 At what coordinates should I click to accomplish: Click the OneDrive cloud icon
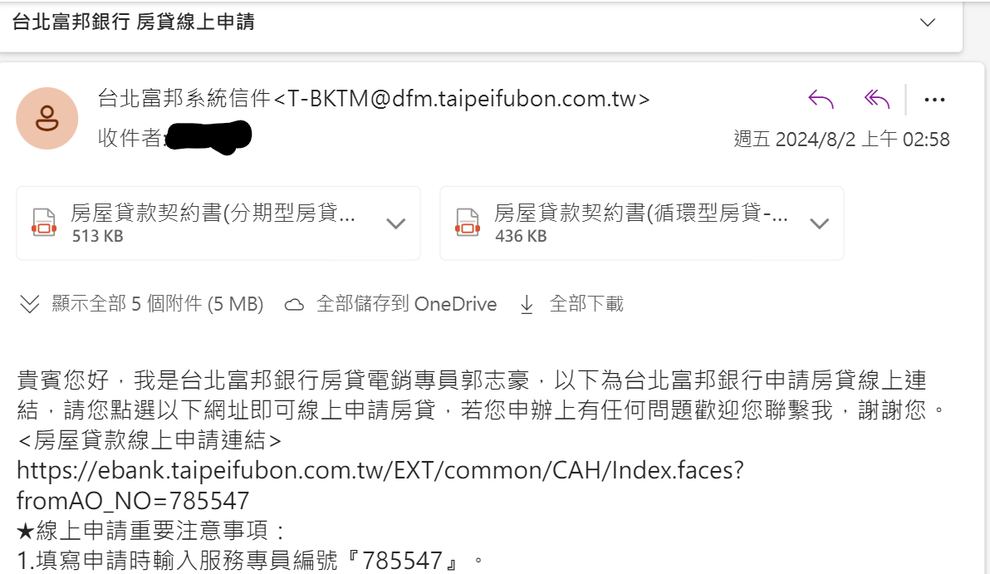[x=293, y=305]
